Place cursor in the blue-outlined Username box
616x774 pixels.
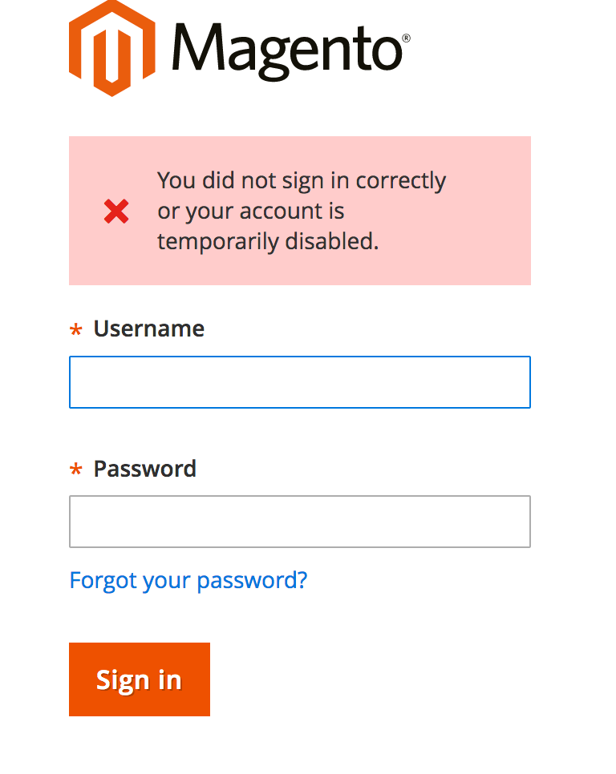[x=300, y=382]
